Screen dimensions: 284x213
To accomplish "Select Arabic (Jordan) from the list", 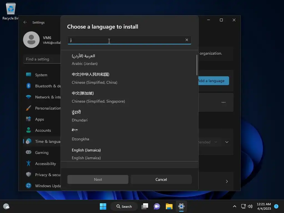I will pos(129,60).
